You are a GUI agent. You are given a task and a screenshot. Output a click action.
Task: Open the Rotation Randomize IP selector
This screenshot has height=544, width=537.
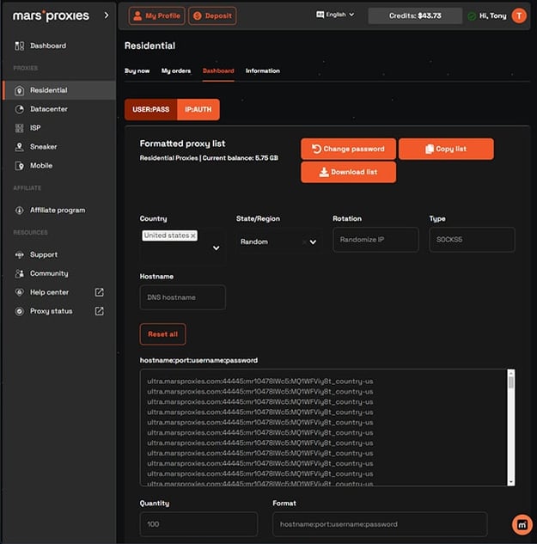click(x=375, y=240)
